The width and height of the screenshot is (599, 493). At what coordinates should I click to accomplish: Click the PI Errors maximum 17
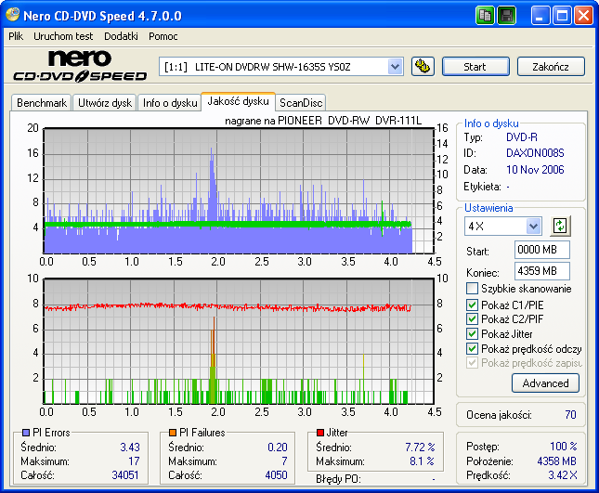[x=134, y=461]
